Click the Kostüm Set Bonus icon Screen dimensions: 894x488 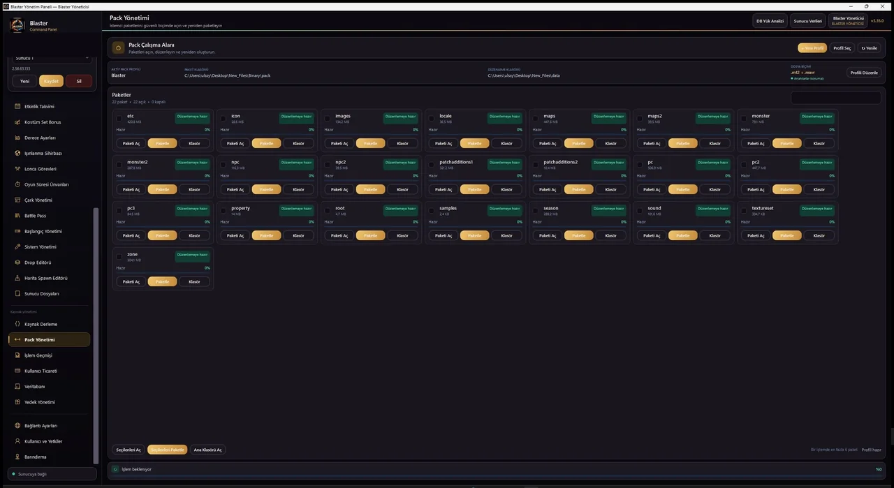pos(17,122)
